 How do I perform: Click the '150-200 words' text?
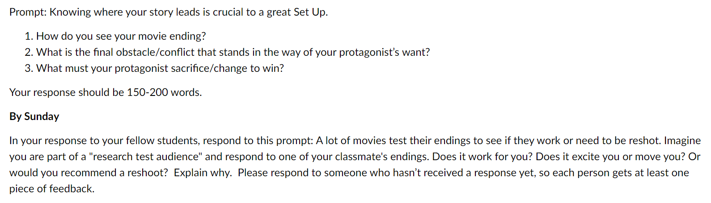click(164, 92)
